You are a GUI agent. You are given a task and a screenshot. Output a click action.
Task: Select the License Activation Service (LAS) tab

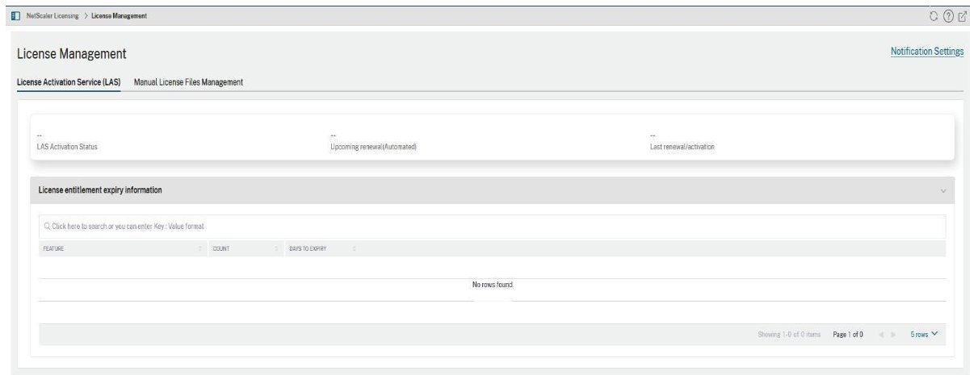tap(69, 82)
